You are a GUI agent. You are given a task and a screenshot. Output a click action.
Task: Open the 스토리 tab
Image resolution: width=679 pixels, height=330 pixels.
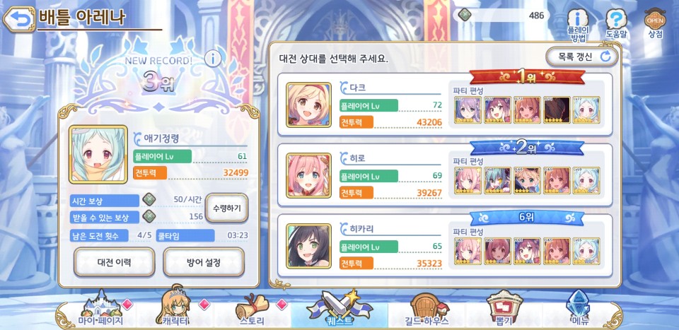point(252,310)
